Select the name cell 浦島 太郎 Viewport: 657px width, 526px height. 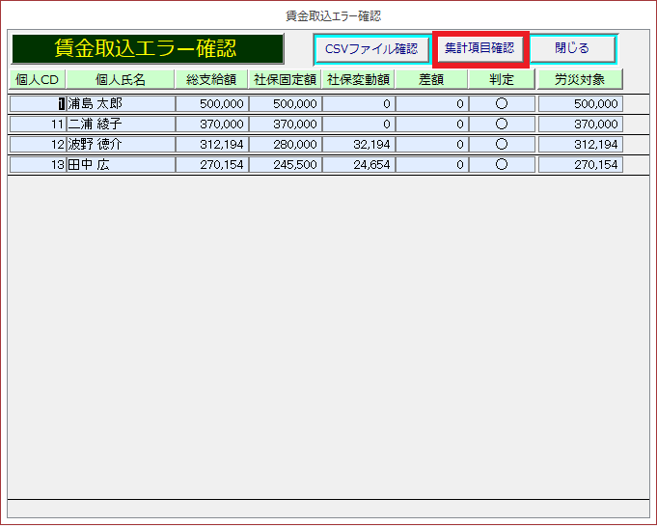coord(121,103)
